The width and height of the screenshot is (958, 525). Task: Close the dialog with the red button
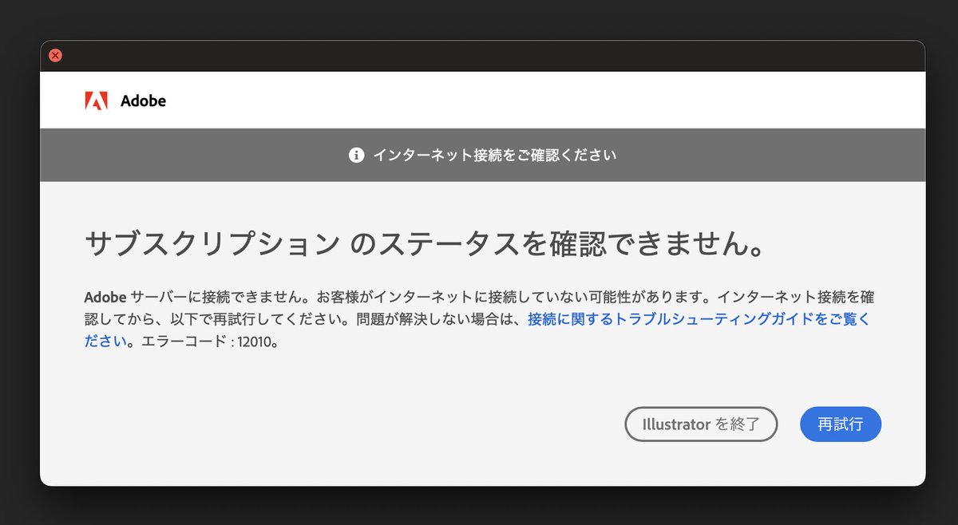coord(55,56)
